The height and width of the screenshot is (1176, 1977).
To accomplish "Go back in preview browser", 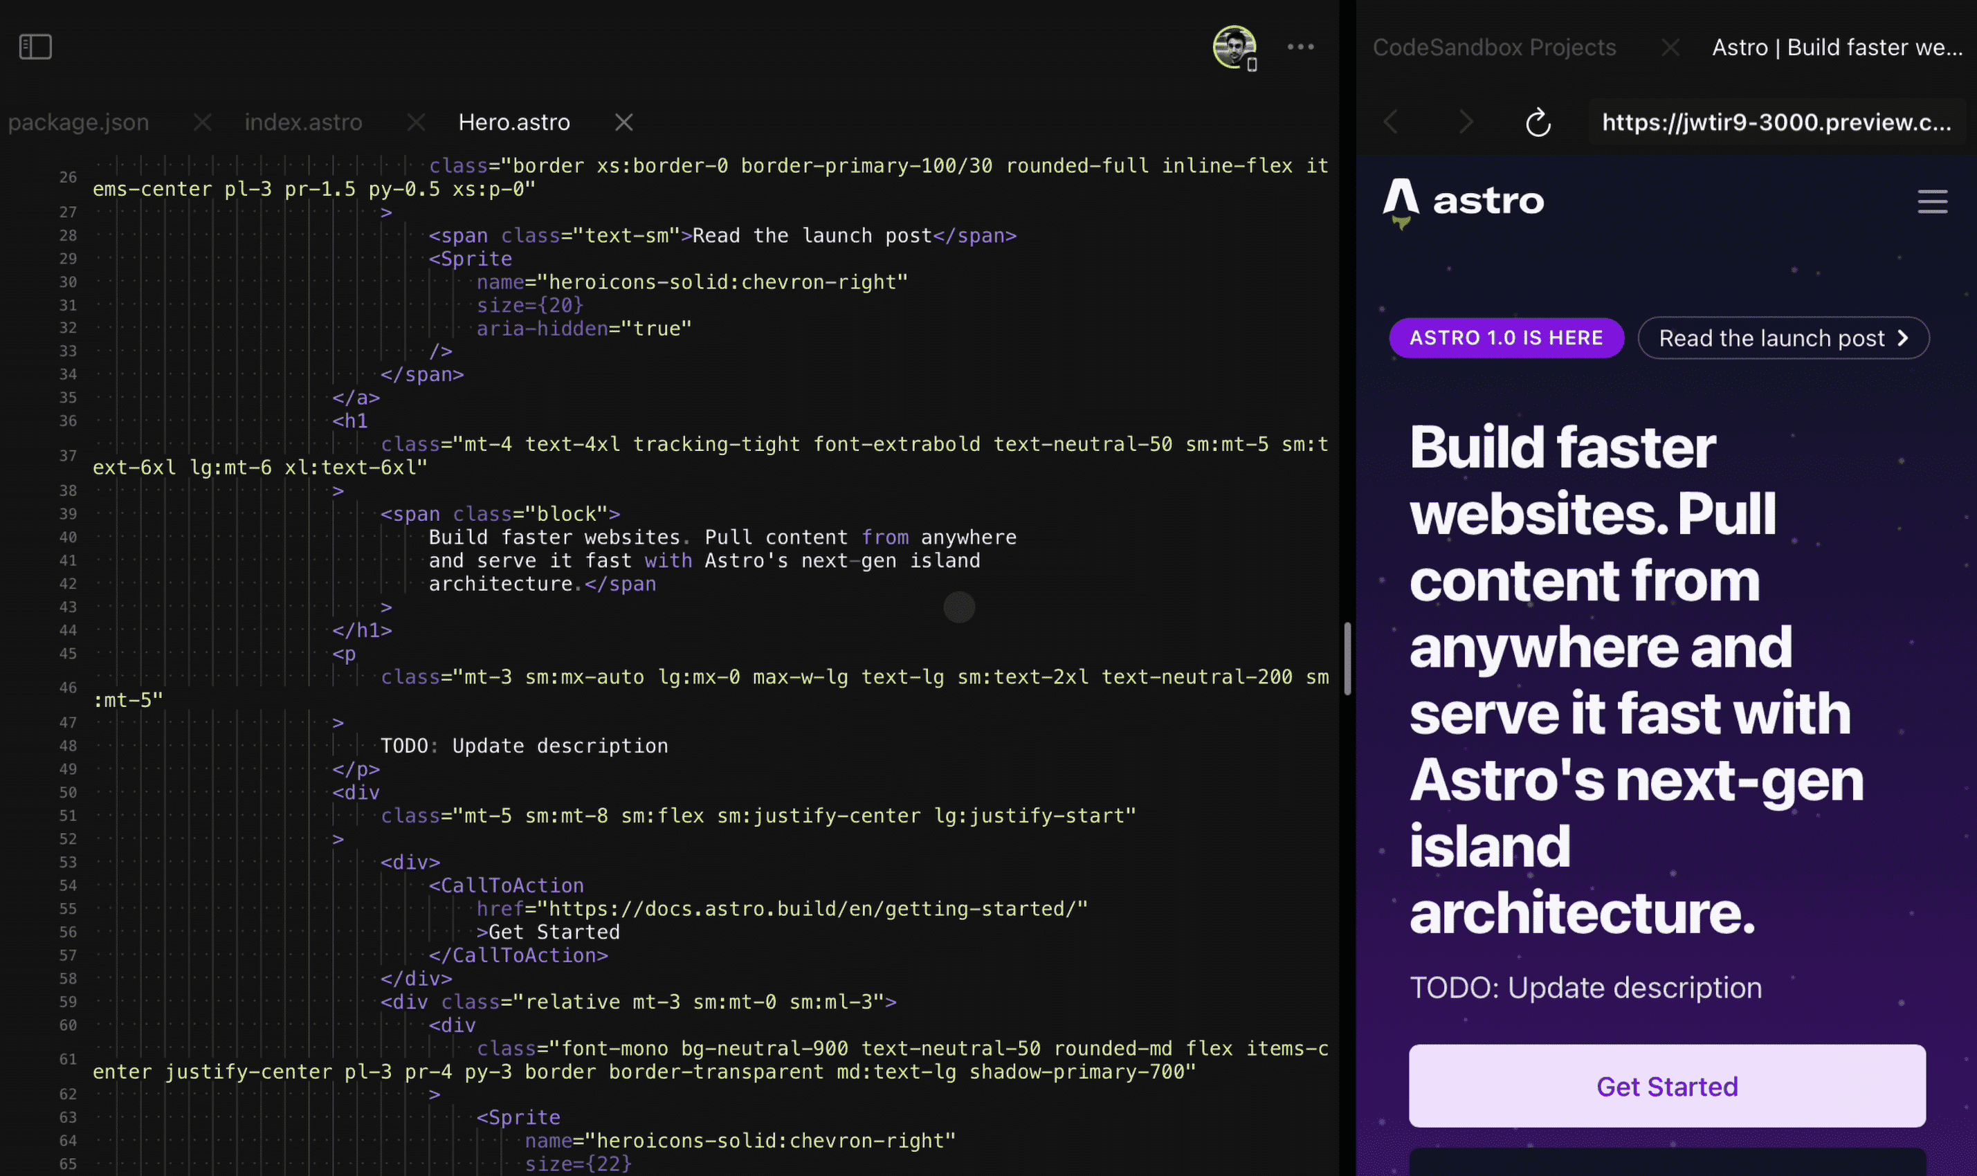I will pyautogui.click(x=1390, y=122).
